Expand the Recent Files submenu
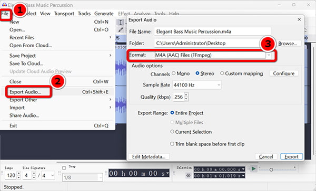316x191 pixels. point(57,38)
